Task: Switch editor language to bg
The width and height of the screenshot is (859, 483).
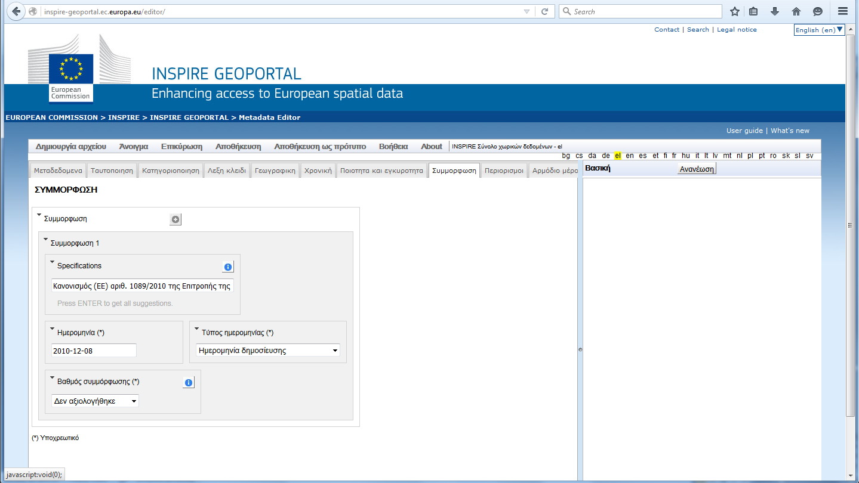Action: coord(566,156)
